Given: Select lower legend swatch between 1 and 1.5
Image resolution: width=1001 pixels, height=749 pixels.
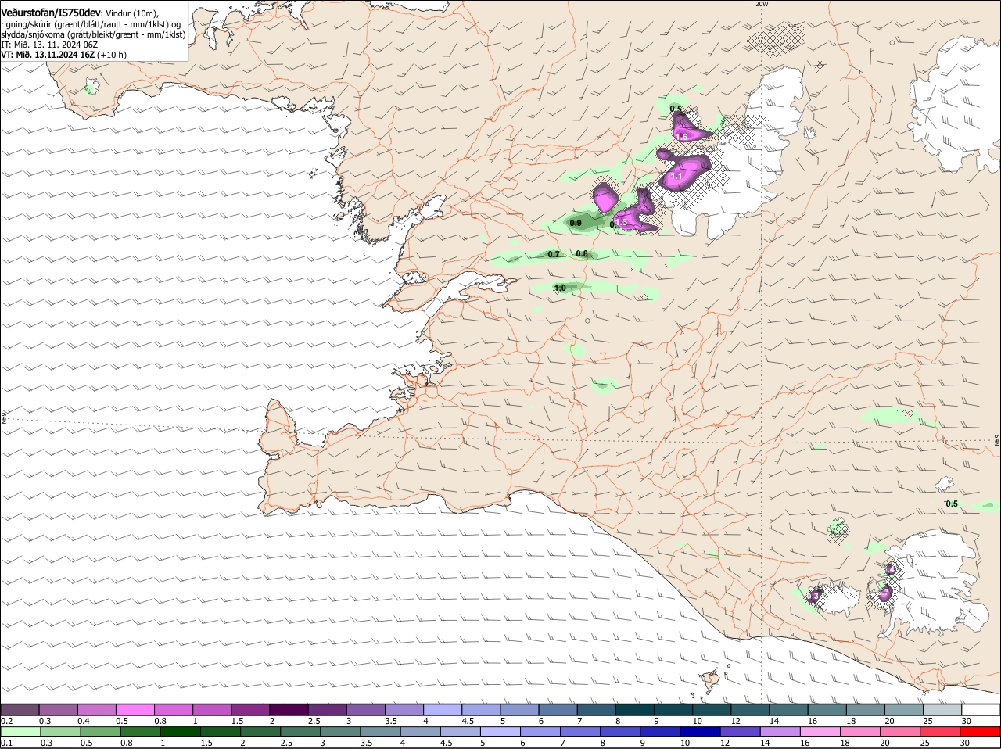Looking at the screenshot, I should click(180, 732).
